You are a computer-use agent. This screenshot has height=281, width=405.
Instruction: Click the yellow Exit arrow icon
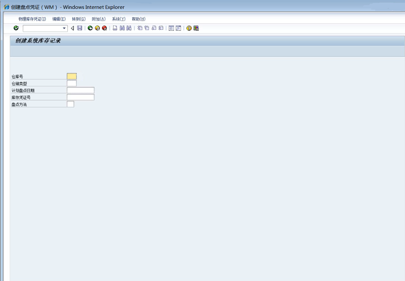pos(98,28)
